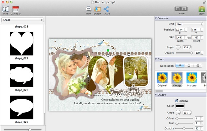Click the Export icon
Image resolution: width=207 pixels, height=131 pixels.
pyautogui.click(x=97, y=9)
